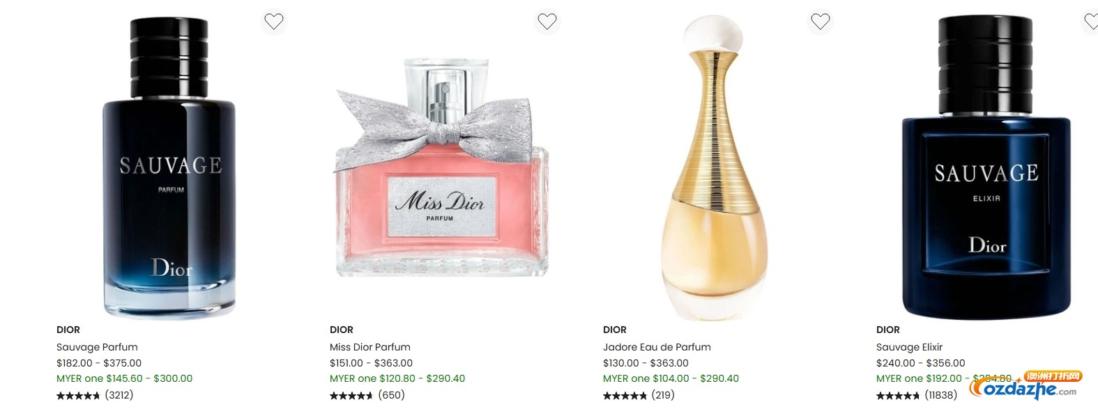View the 650 reviews for Miss Dior

367,395
